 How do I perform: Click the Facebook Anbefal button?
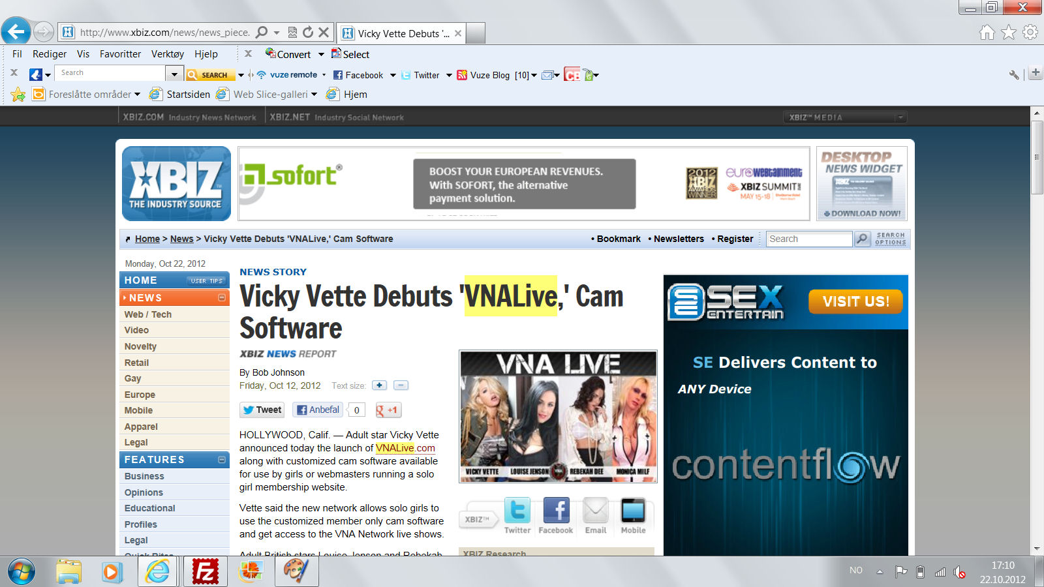(x=318, y=410)
